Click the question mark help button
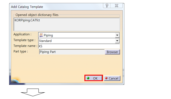 click(x=107, y=6)
